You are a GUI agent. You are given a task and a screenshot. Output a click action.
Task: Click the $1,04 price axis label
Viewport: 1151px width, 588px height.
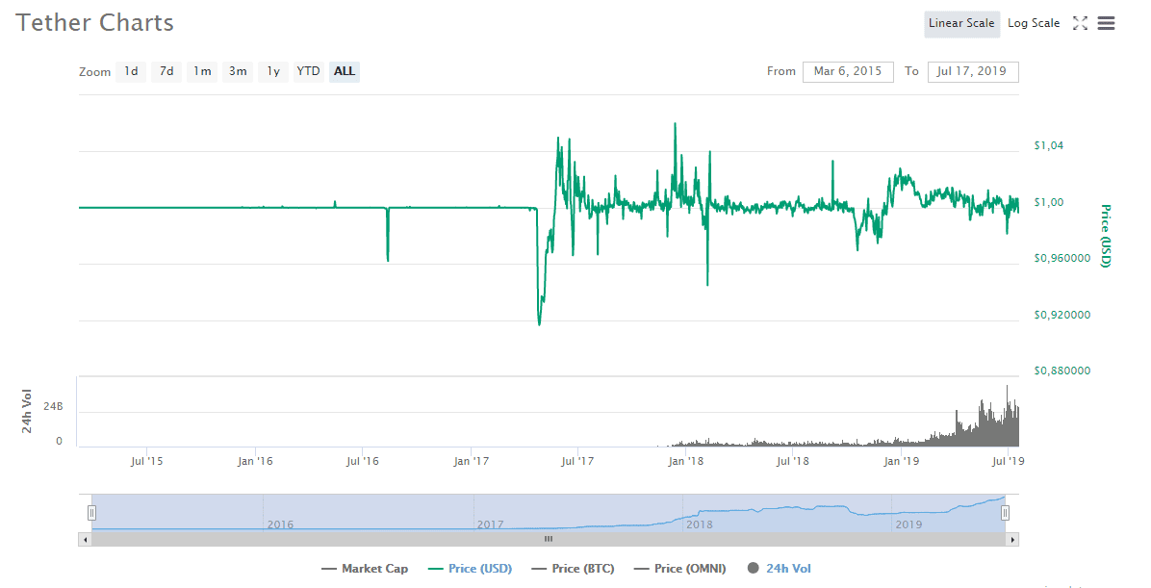point(1048,145)
